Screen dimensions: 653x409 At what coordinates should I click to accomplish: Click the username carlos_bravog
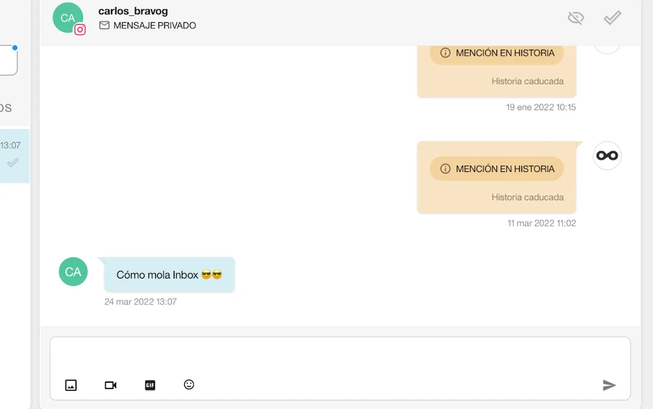coord(133,11)
